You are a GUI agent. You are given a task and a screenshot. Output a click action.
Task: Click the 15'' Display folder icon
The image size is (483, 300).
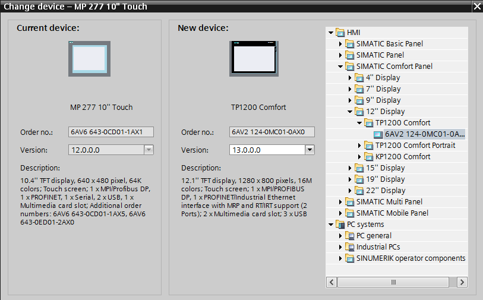pyautogui.click(x=359, y=168)
